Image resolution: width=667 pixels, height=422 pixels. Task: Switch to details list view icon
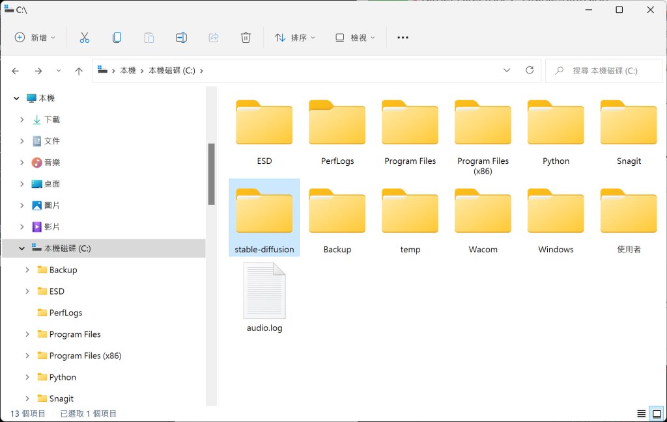click(642, 414)
